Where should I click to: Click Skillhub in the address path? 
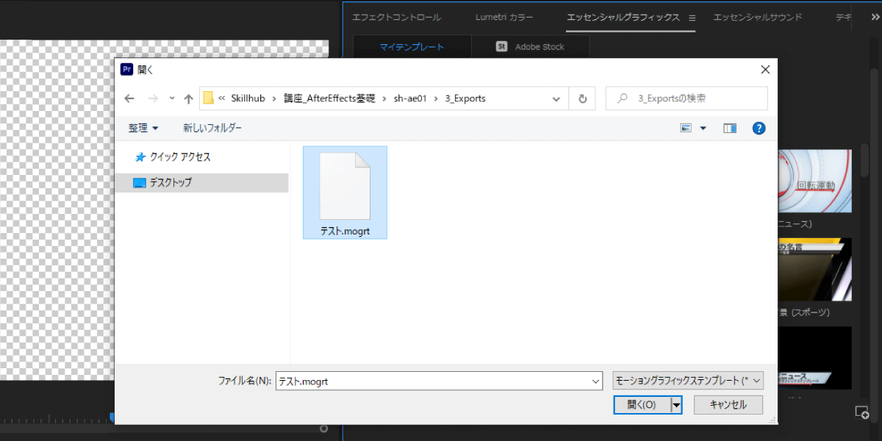(x=249, y=98)
